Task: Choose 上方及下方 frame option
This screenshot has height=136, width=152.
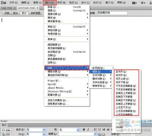Action: point(126,107)
